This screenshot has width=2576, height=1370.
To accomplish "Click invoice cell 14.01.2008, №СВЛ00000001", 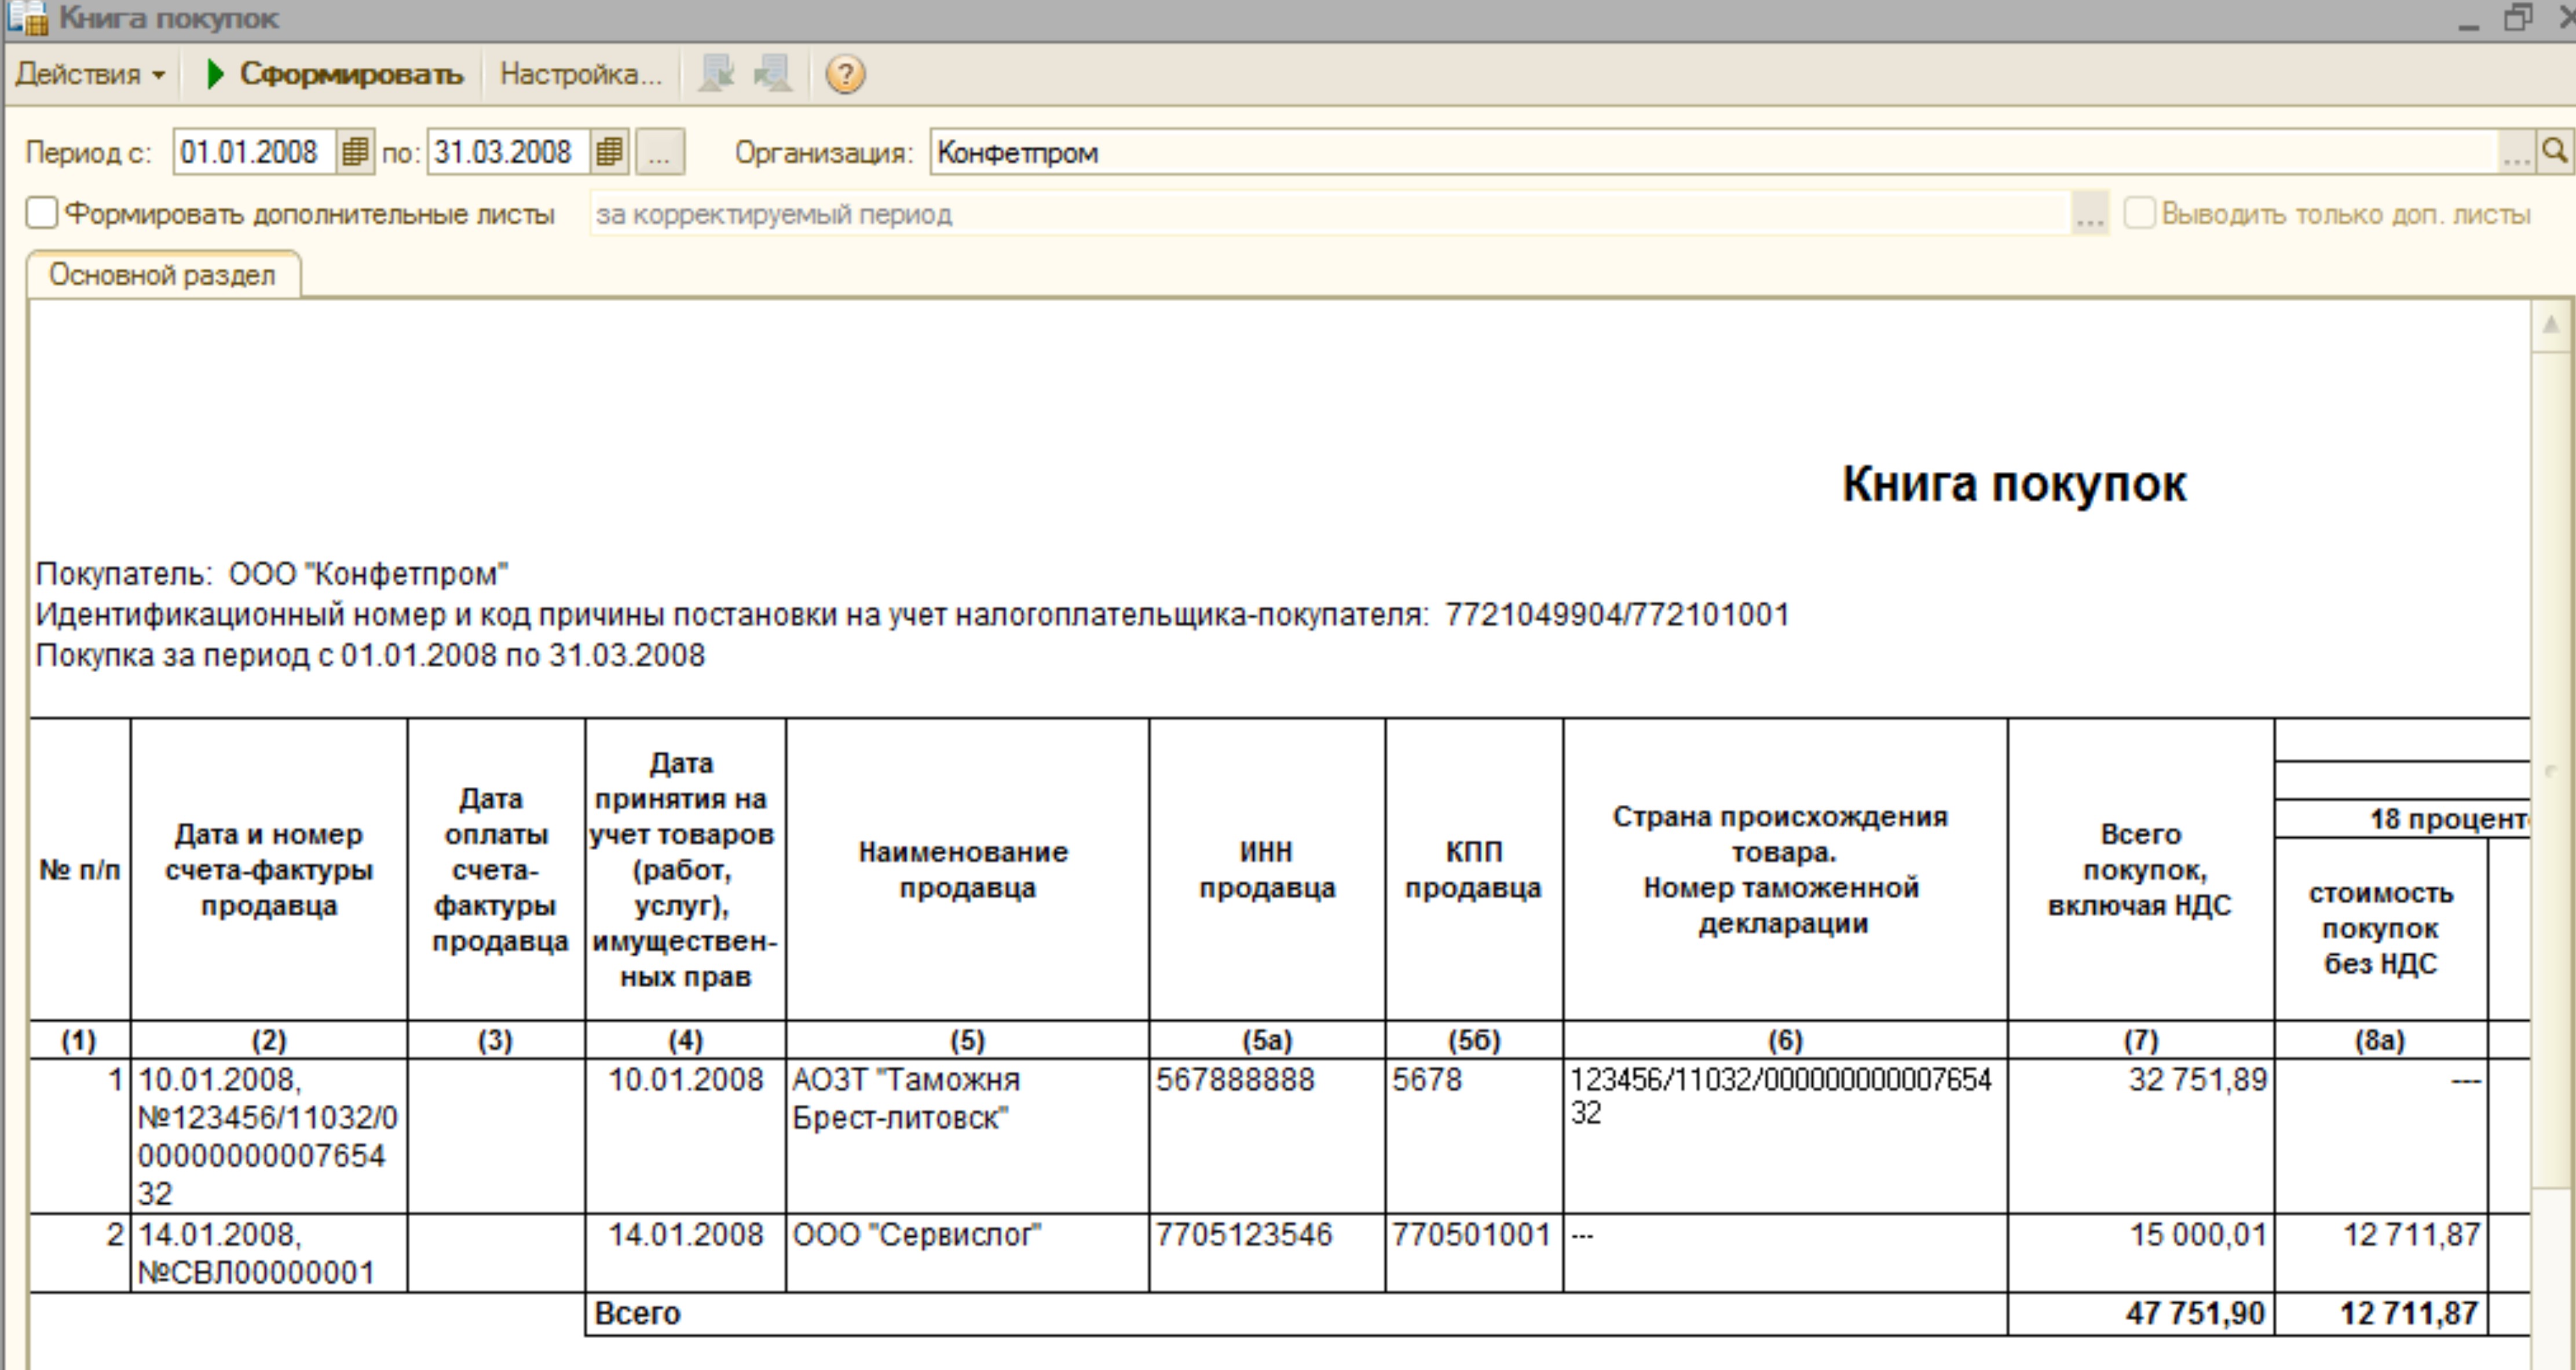I will pyautogui.click(x=269, y=1253).
